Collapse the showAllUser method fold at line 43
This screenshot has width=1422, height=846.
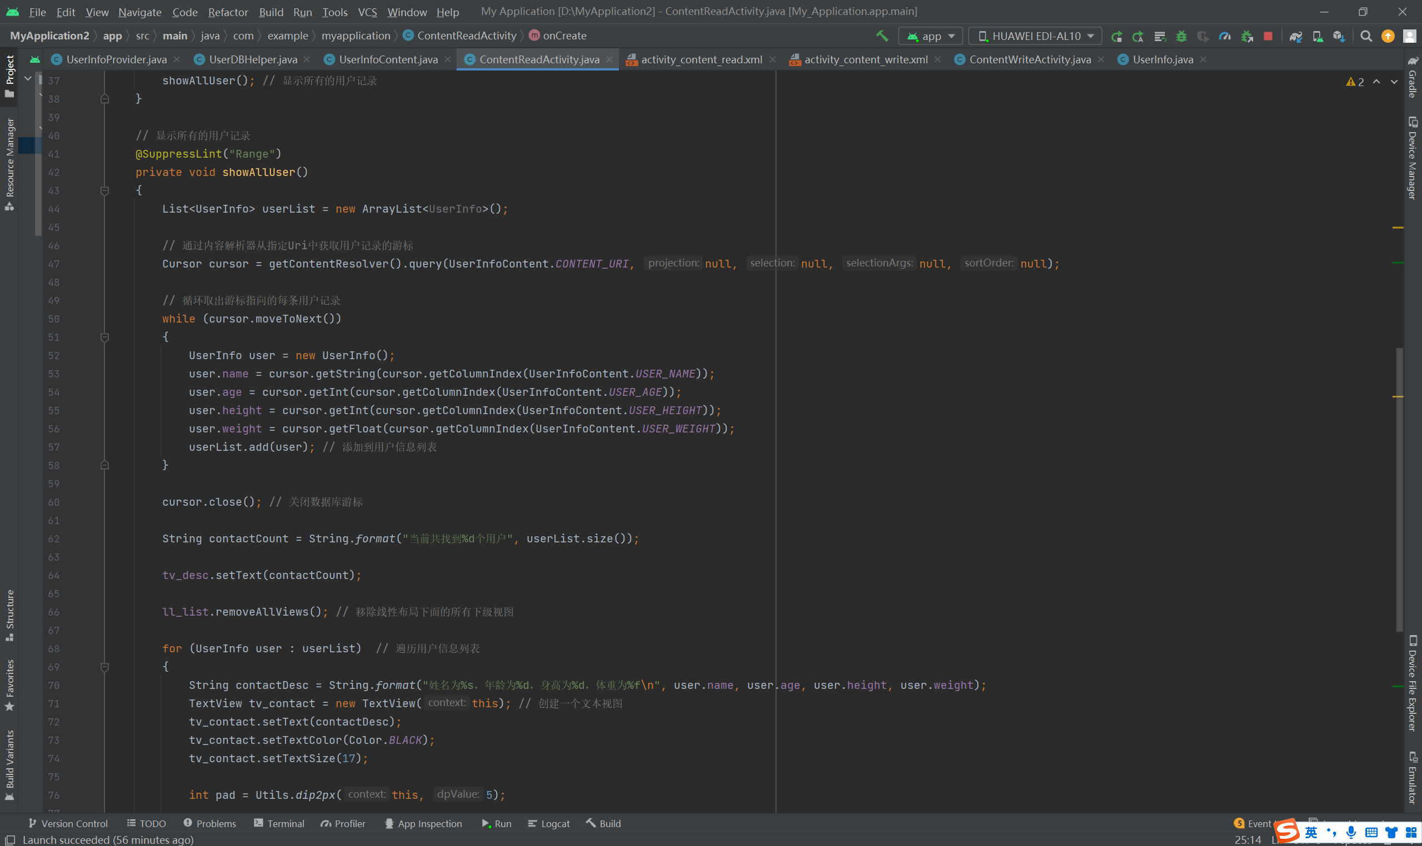point(104,191)
